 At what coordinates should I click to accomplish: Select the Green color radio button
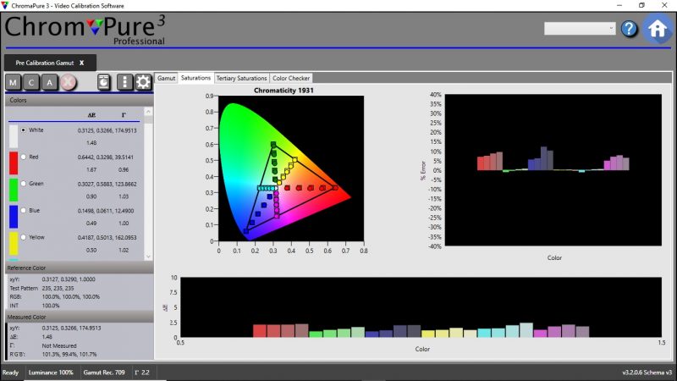click(23, 183)
